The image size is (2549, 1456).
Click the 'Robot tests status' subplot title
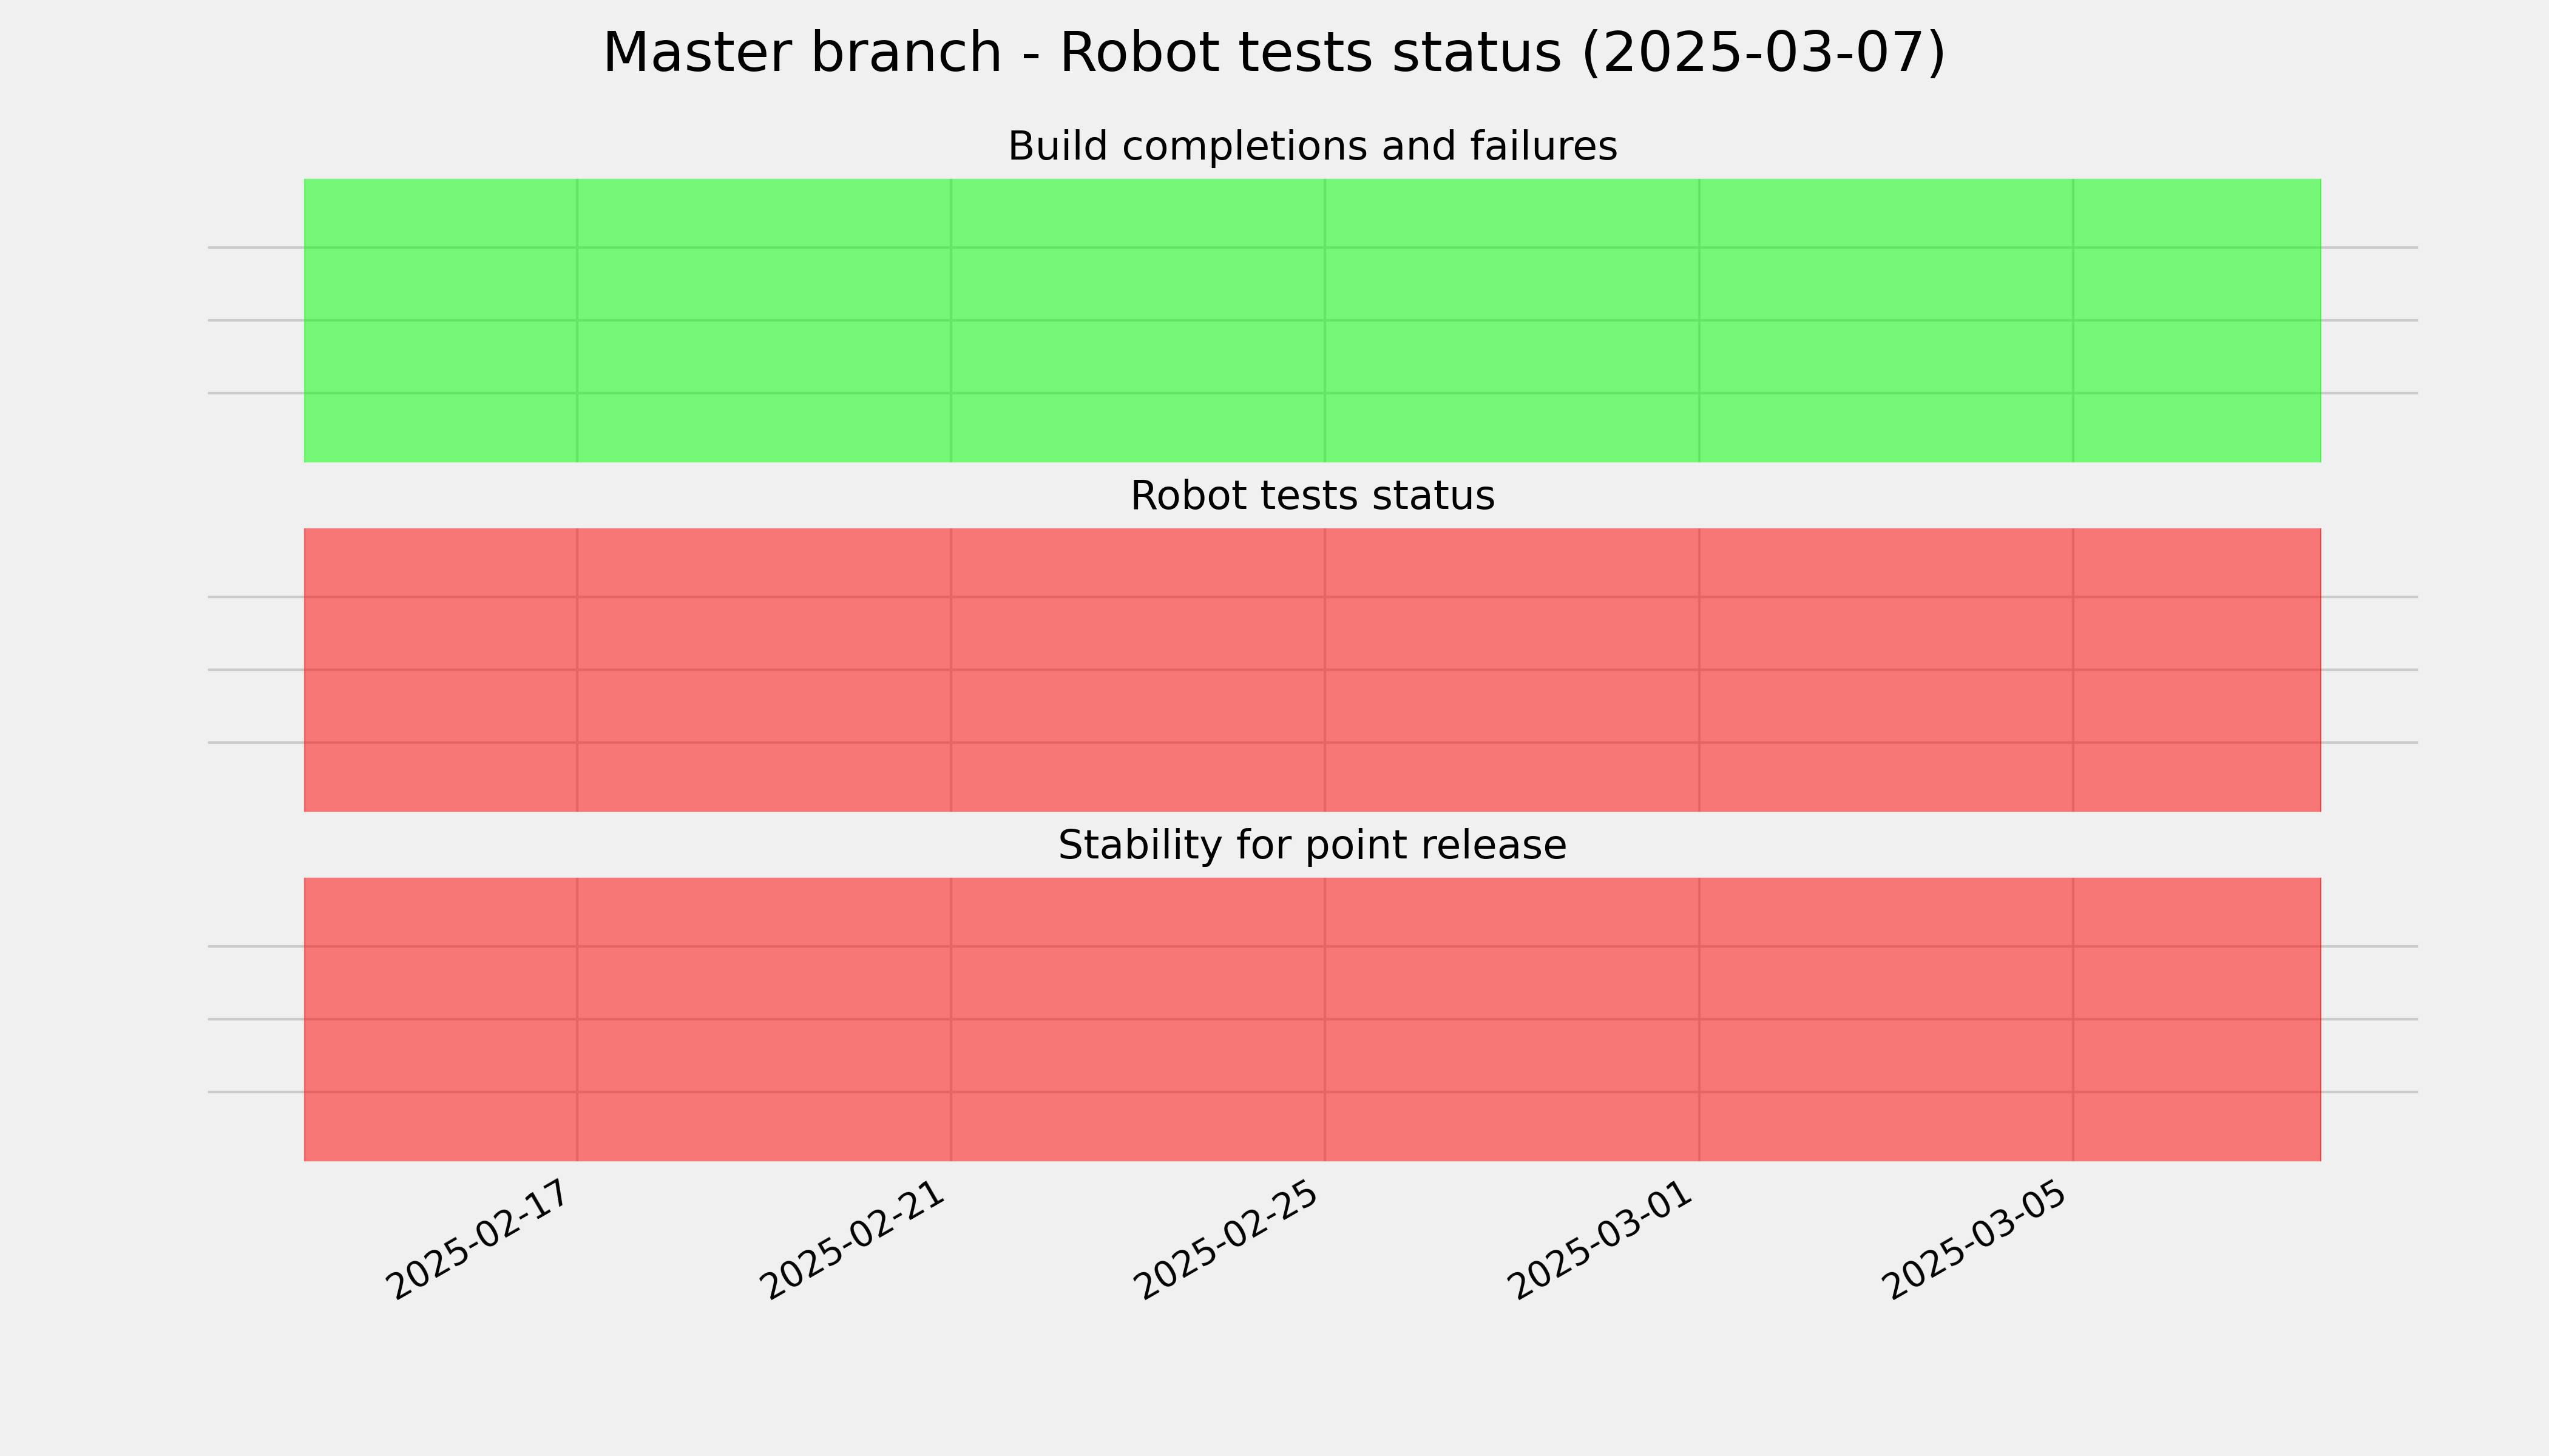[x=1312, y=496]
